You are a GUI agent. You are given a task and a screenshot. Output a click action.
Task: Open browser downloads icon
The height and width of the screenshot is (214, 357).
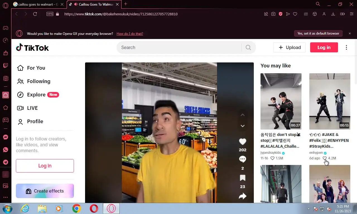[333, 14]
